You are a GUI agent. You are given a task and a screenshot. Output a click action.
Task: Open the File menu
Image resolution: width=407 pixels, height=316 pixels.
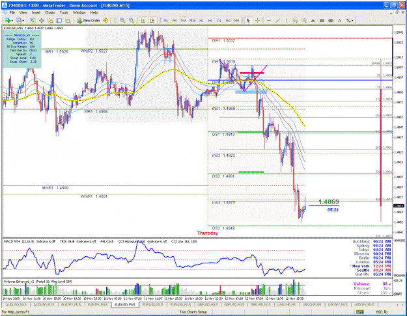[x=12, y=12]
